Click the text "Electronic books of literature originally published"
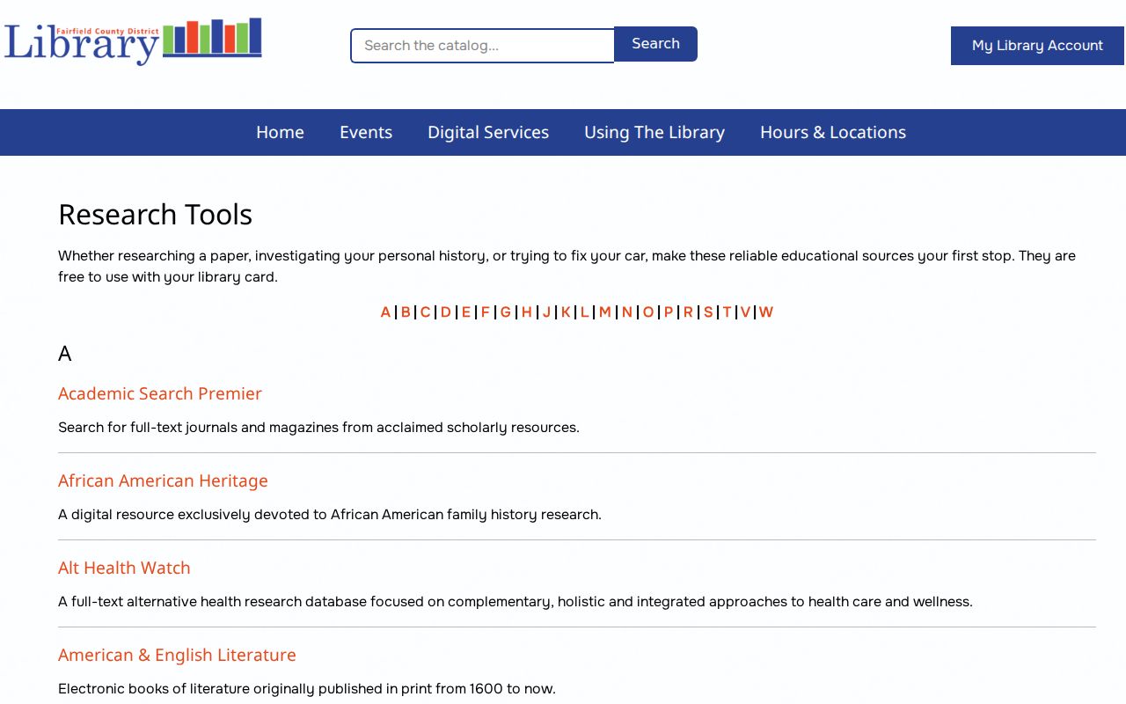 (307, 689)
